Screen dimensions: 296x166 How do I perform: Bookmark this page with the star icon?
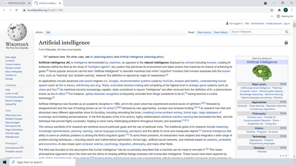point(272,10)
